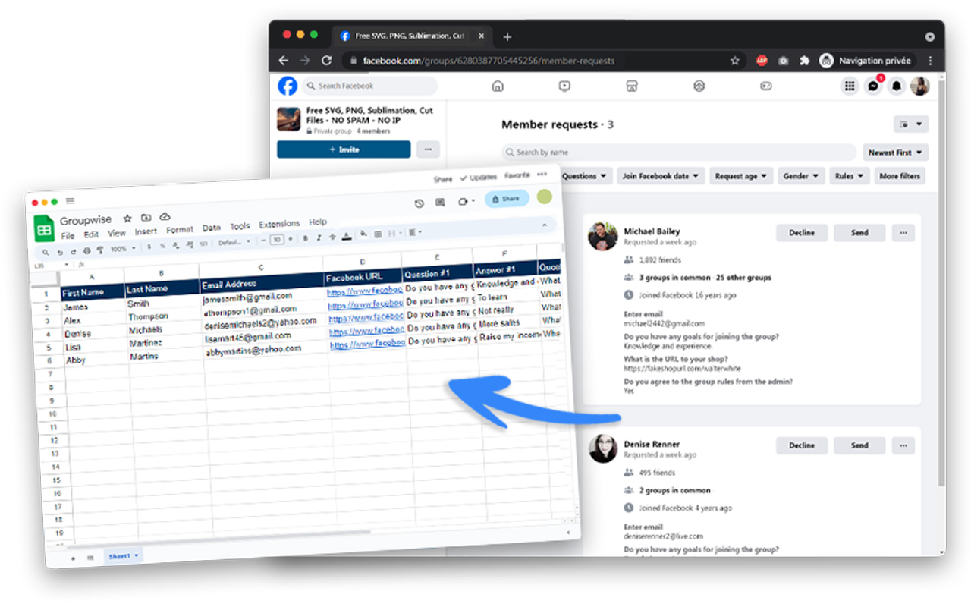
Task: Open the fill color picker in Sheets
Action: (364, 234)
